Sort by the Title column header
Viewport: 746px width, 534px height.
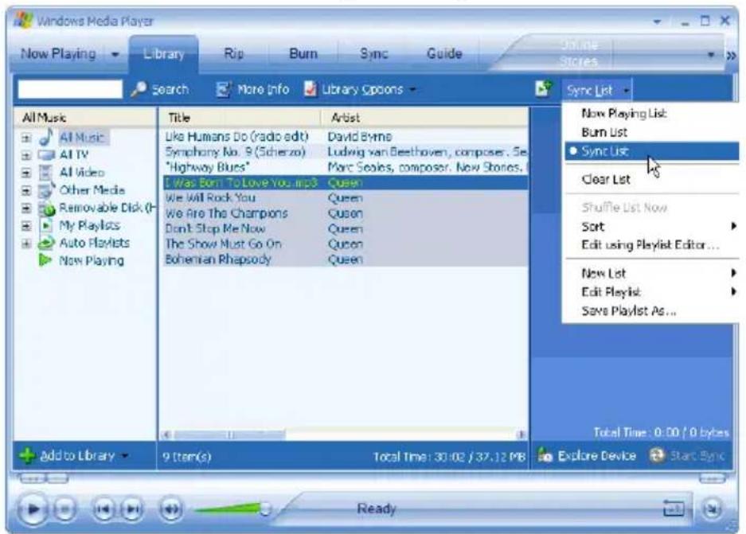239,118
